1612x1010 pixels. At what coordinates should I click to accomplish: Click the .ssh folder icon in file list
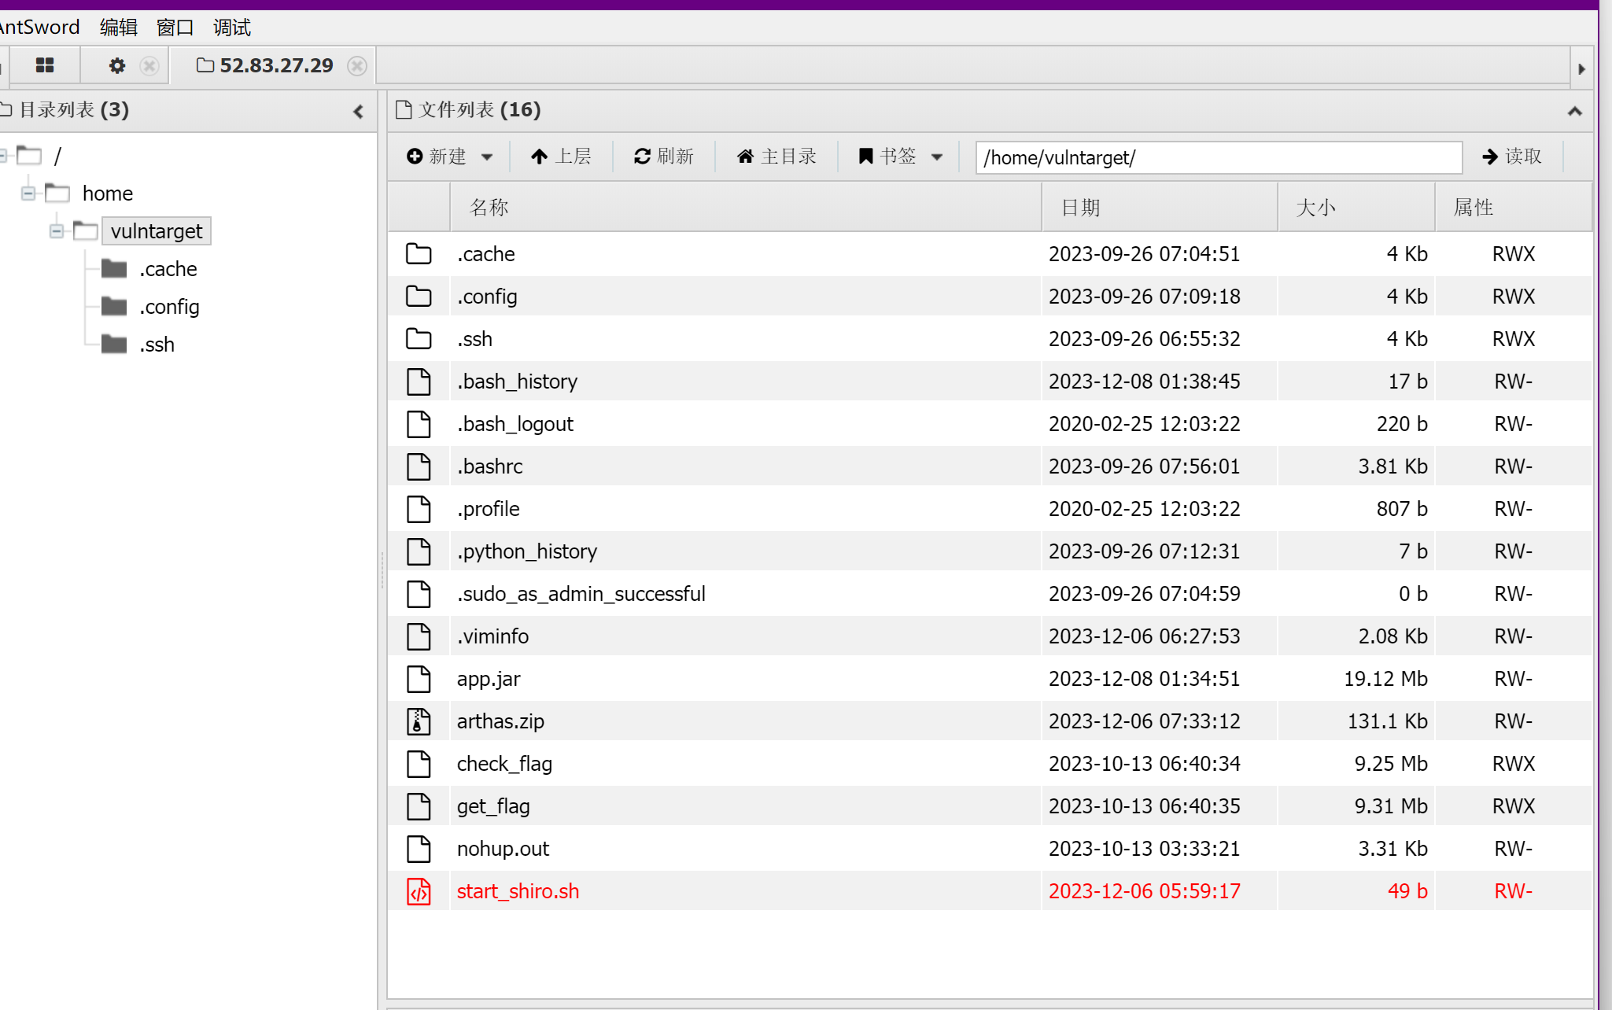[x=419, y=339]
